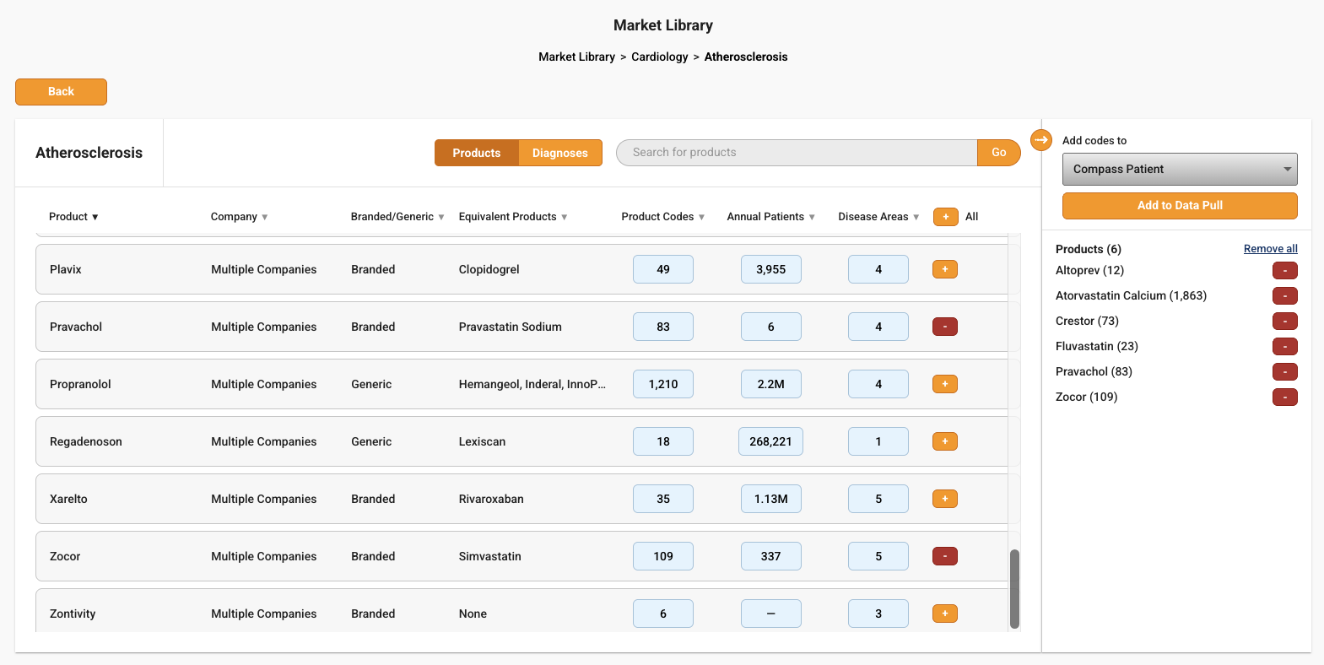Sort by Equivalent Products column
Viewport: 1324px width, 665px height.
[513, 217]
